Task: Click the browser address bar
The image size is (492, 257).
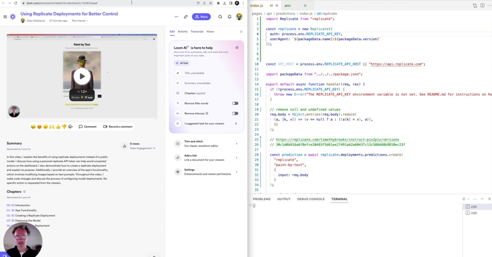Action: (109, 3)
